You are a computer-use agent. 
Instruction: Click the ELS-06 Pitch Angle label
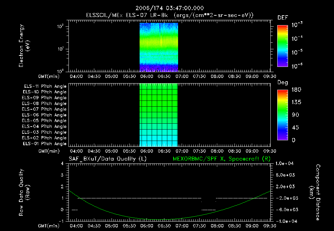(44, 115)
